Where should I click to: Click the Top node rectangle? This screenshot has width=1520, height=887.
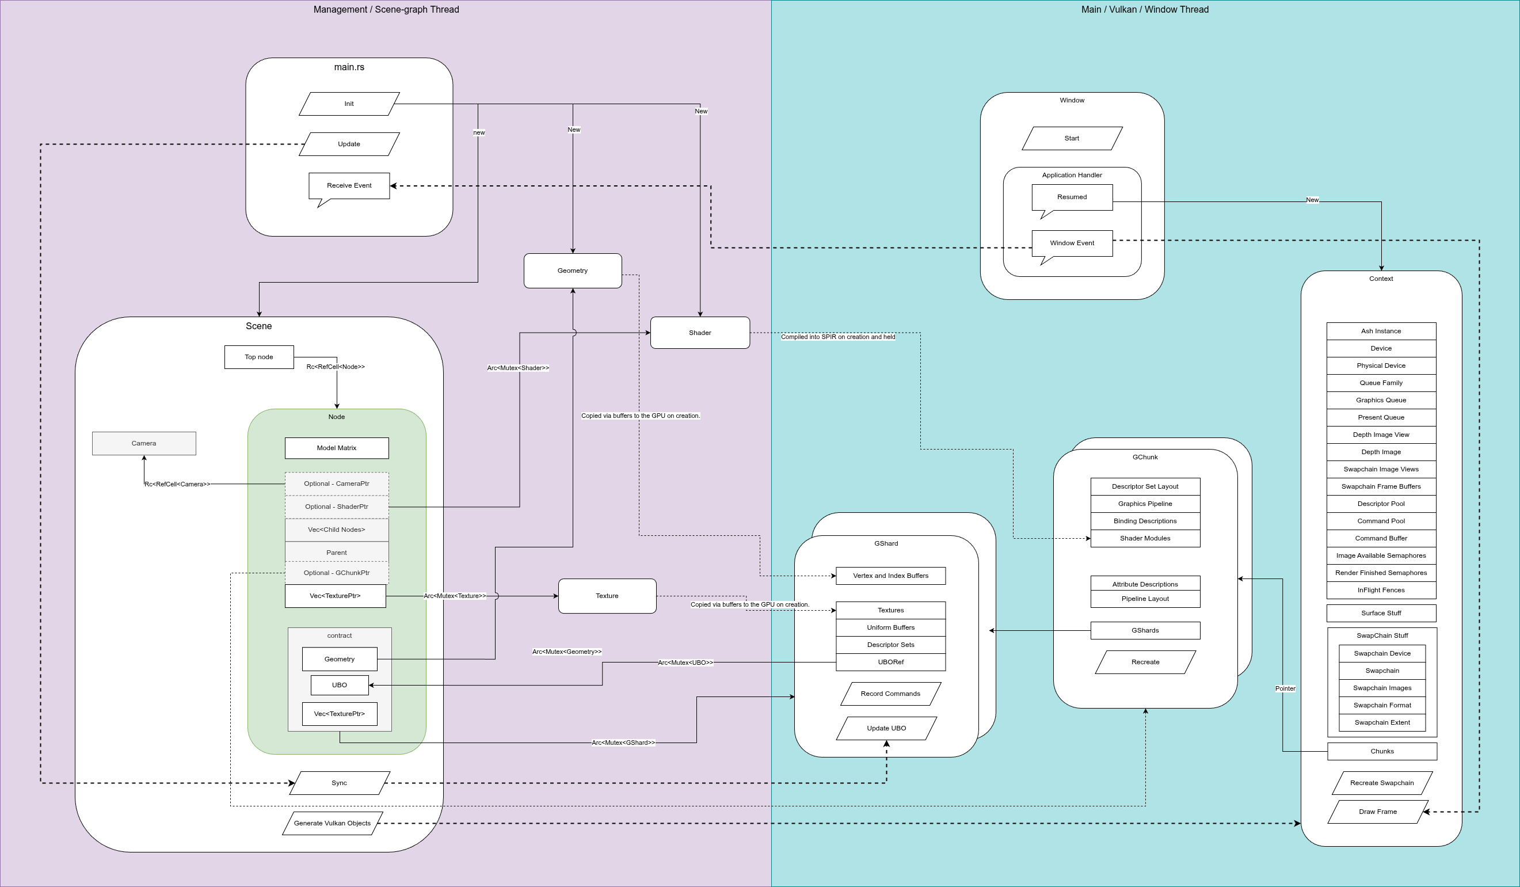[x=259, y=357]
